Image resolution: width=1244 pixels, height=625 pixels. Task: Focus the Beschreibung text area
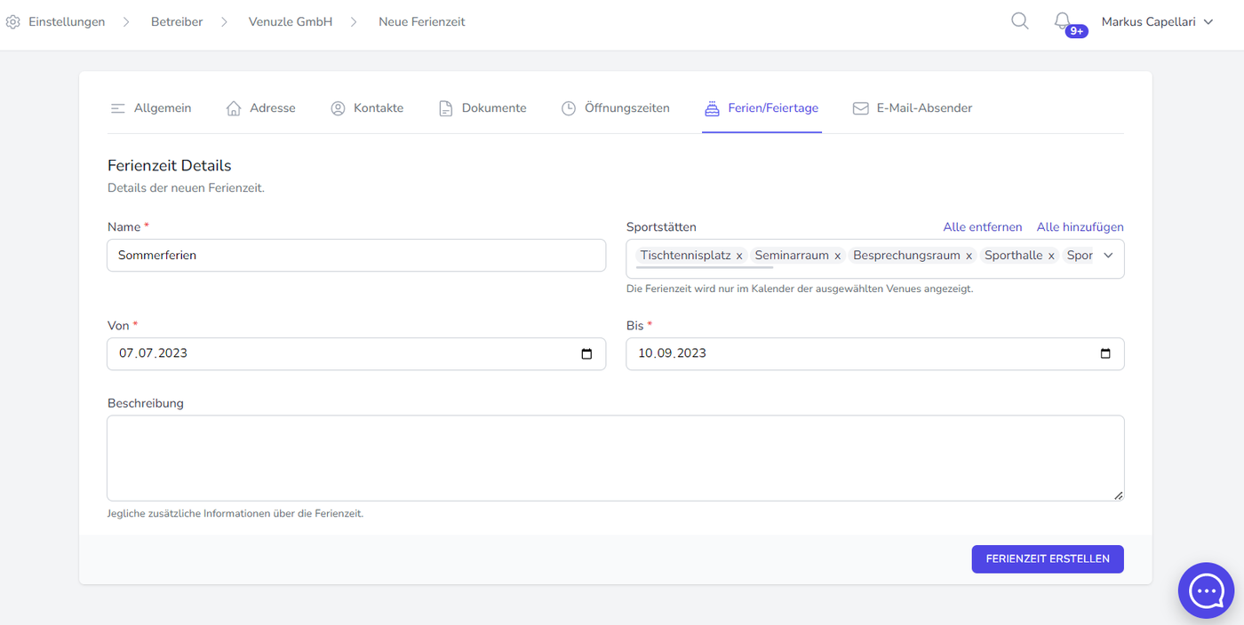pos(615,458)
